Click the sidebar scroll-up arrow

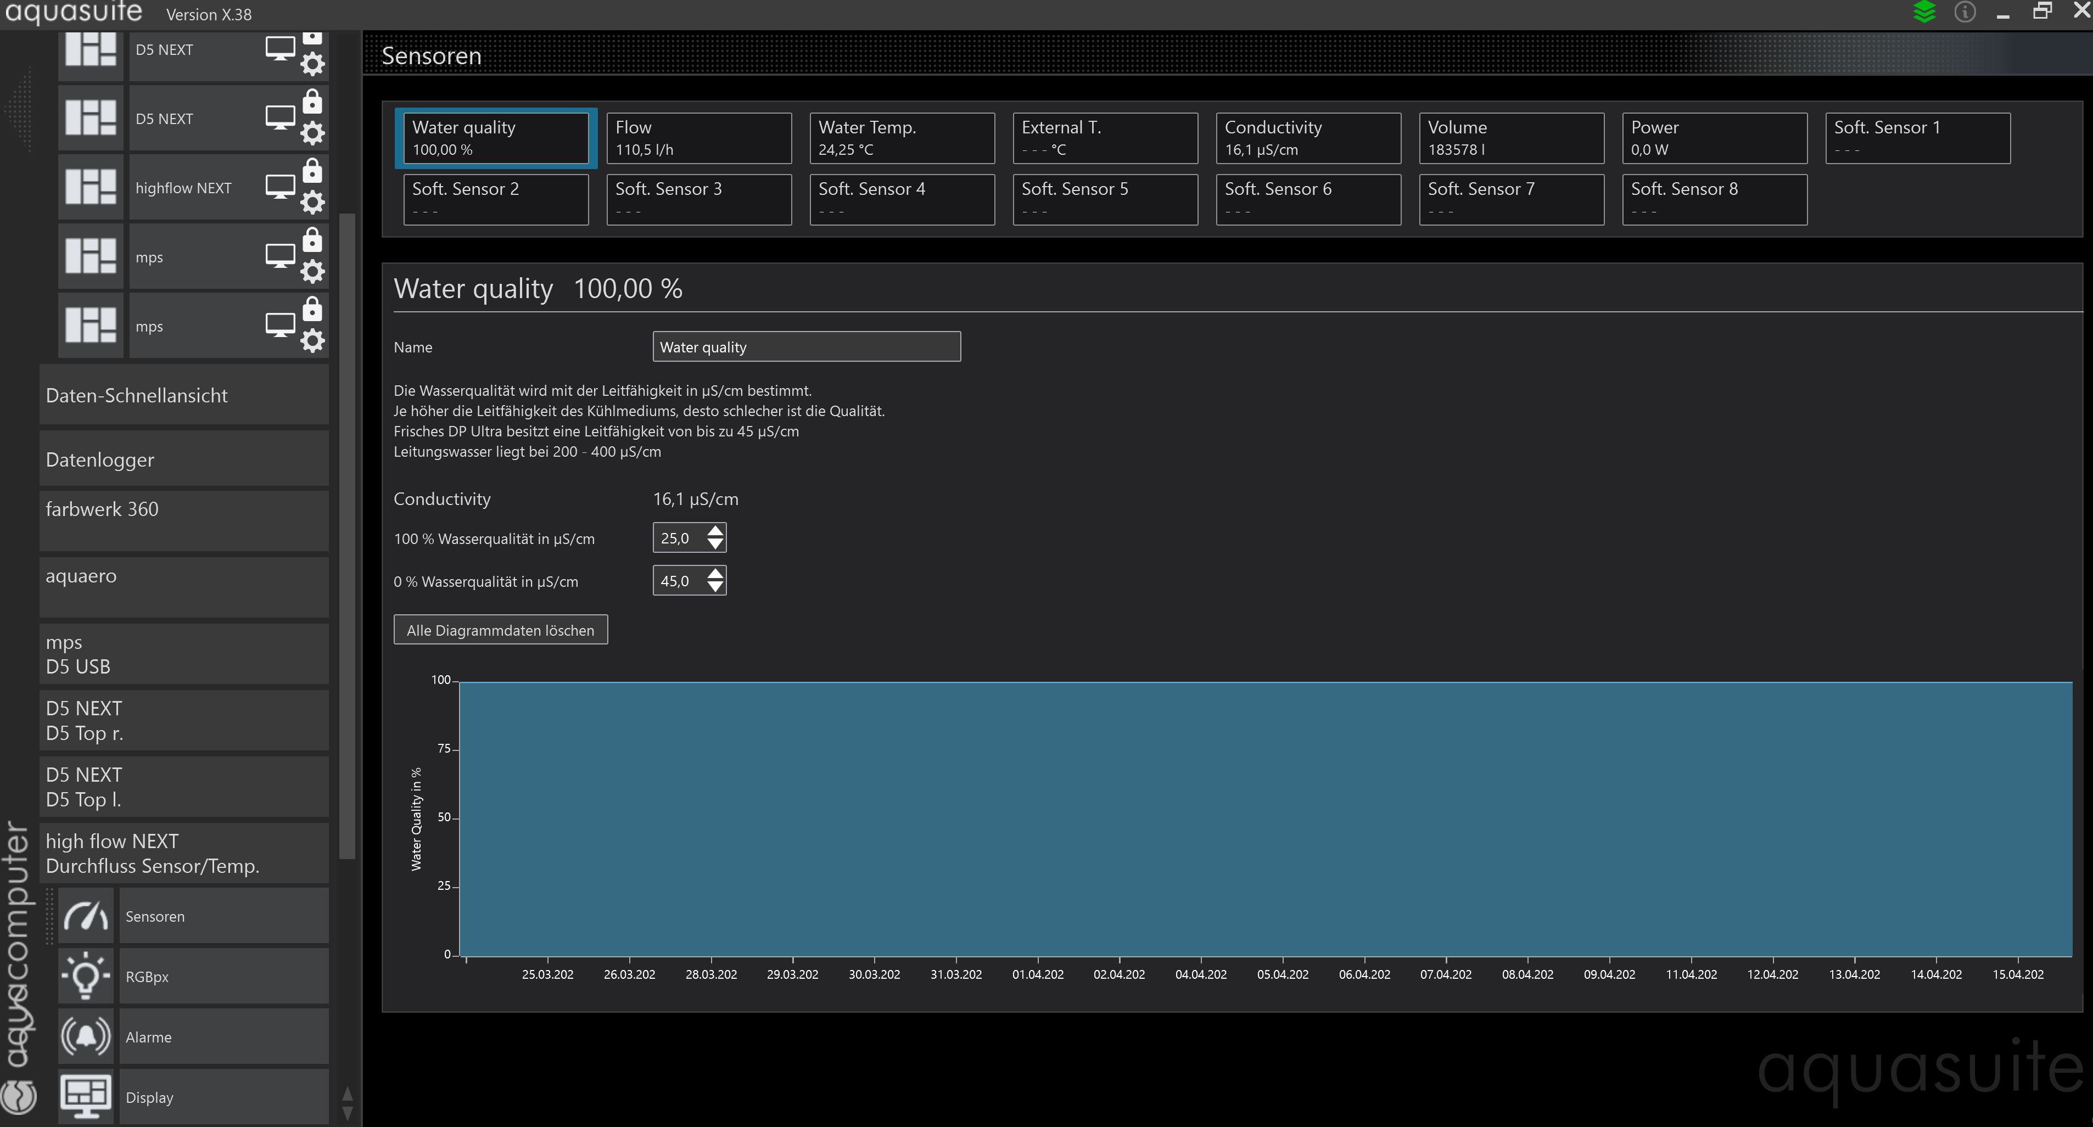tap(348, 1094)
